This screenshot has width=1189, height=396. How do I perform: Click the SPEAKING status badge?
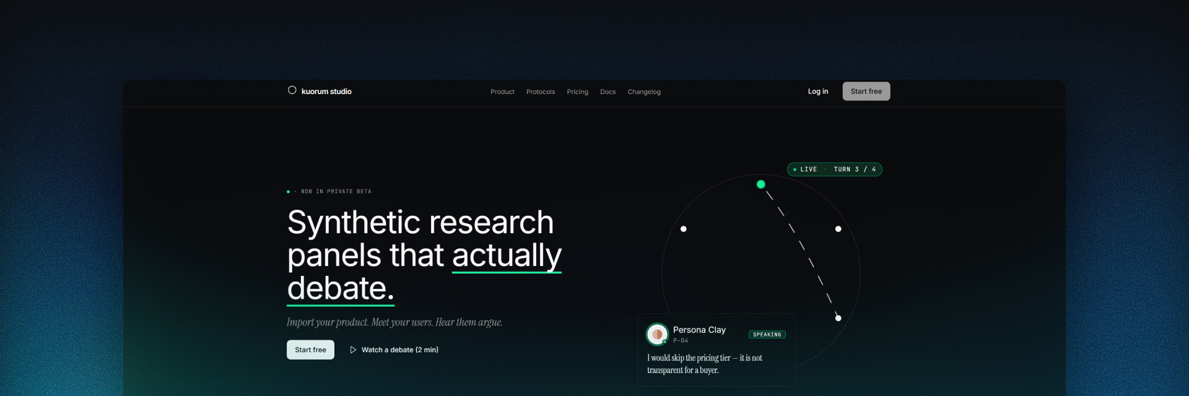[767, 334]
